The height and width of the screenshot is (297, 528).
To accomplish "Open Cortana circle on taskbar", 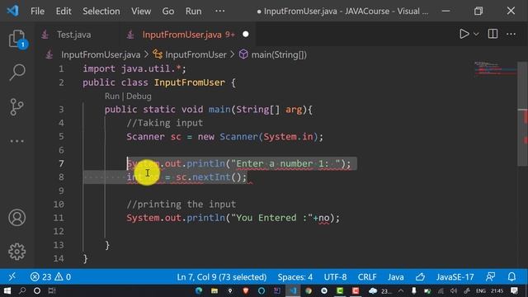I will [x=37, y=290].
